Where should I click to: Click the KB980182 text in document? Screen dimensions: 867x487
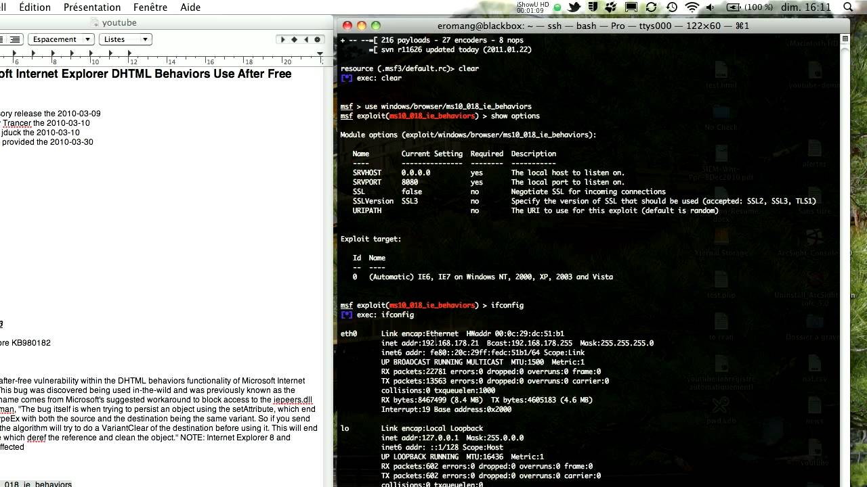[x=31, y=343]
